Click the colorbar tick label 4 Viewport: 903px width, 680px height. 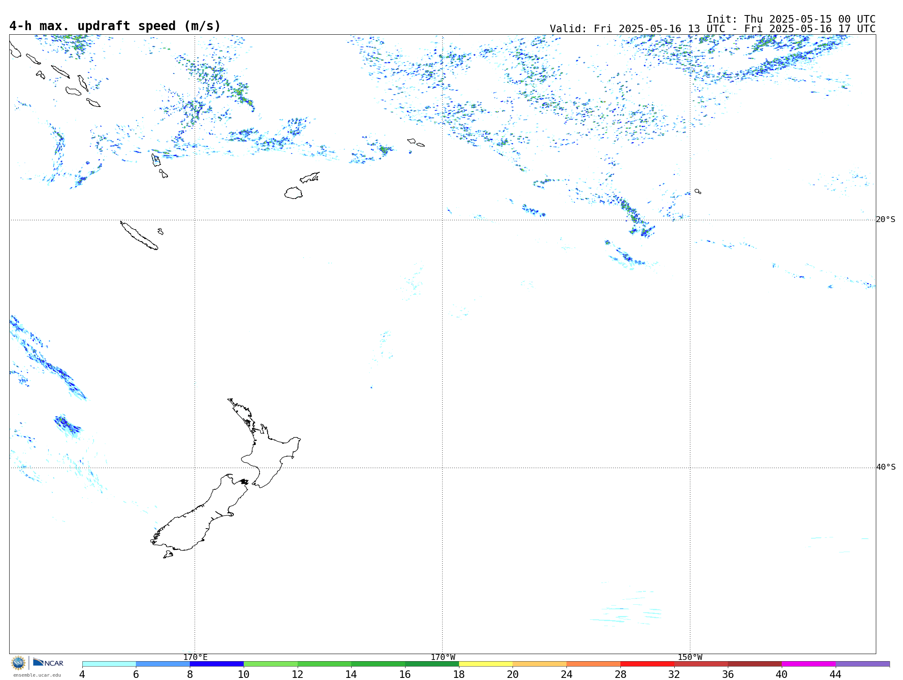(82, 674)
